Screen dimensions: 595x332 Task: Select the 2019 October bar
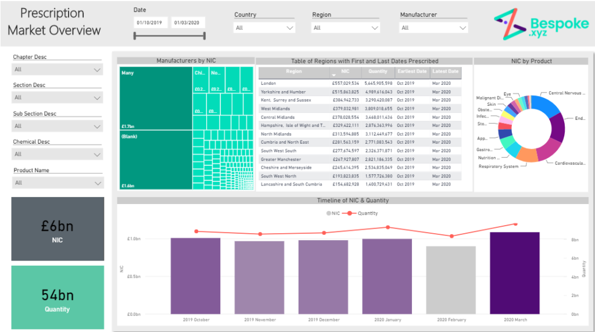(195, 276)
